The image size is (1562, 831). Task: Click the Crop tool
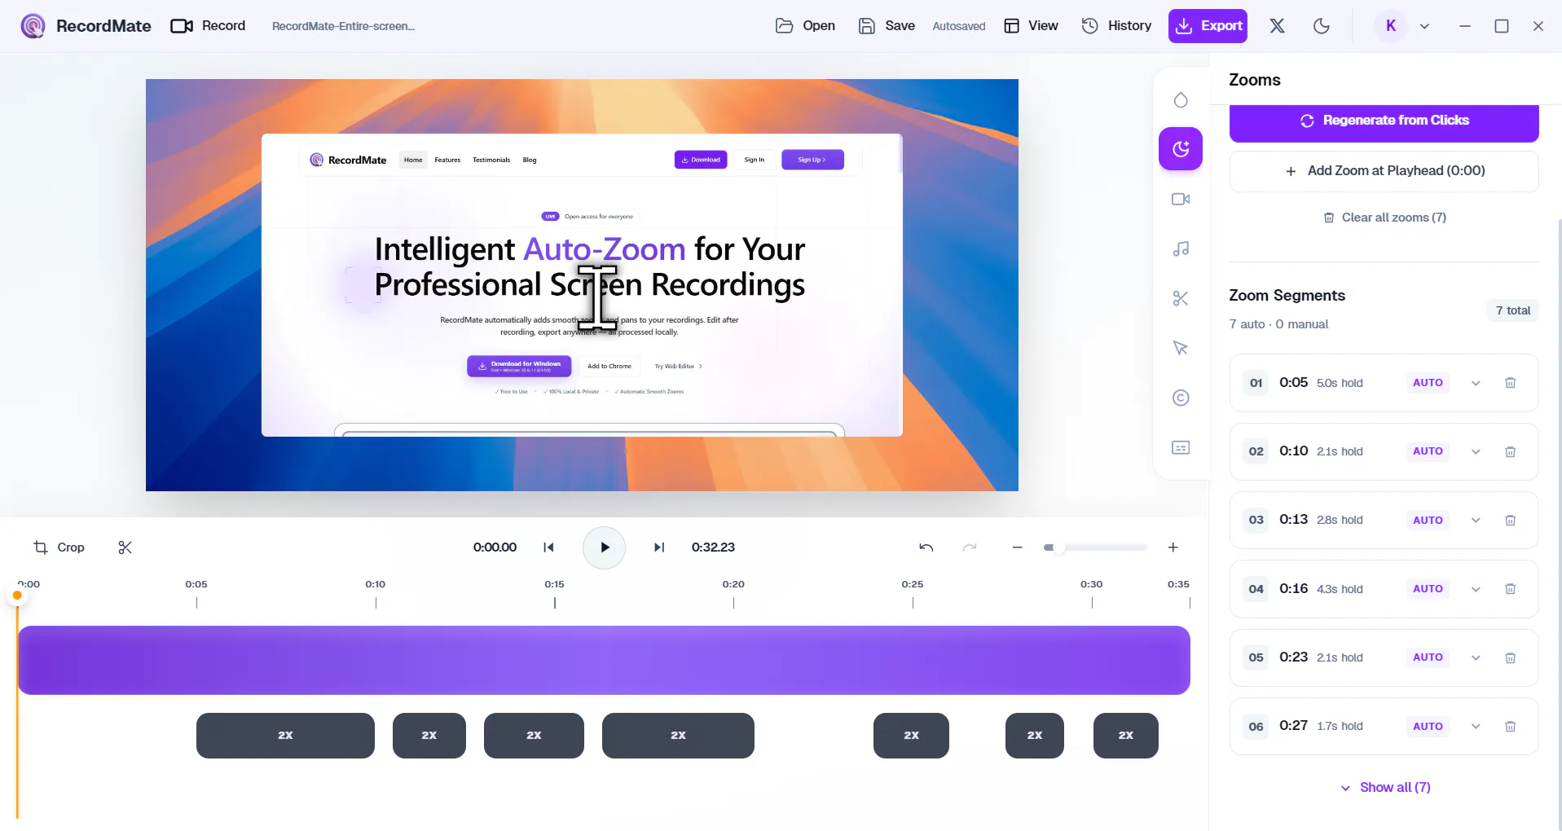59,547
